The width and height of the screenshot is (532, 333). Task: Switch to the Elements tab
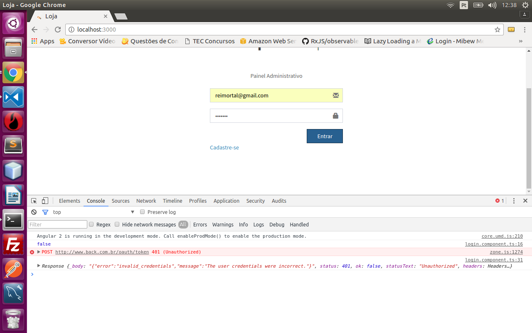click(x=69, y=201)
